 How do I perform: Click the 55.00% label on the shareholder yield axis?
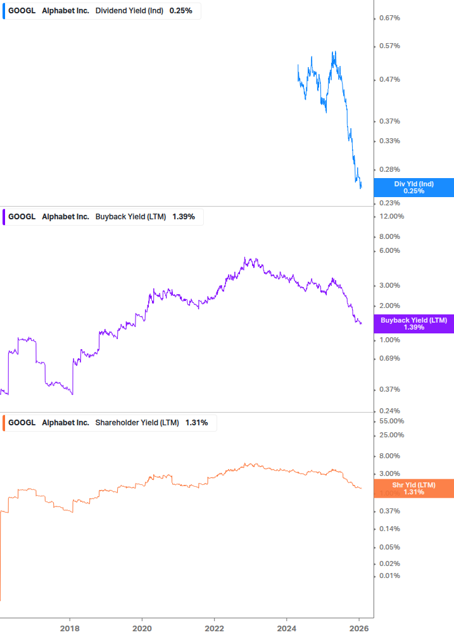coord(391,421)
